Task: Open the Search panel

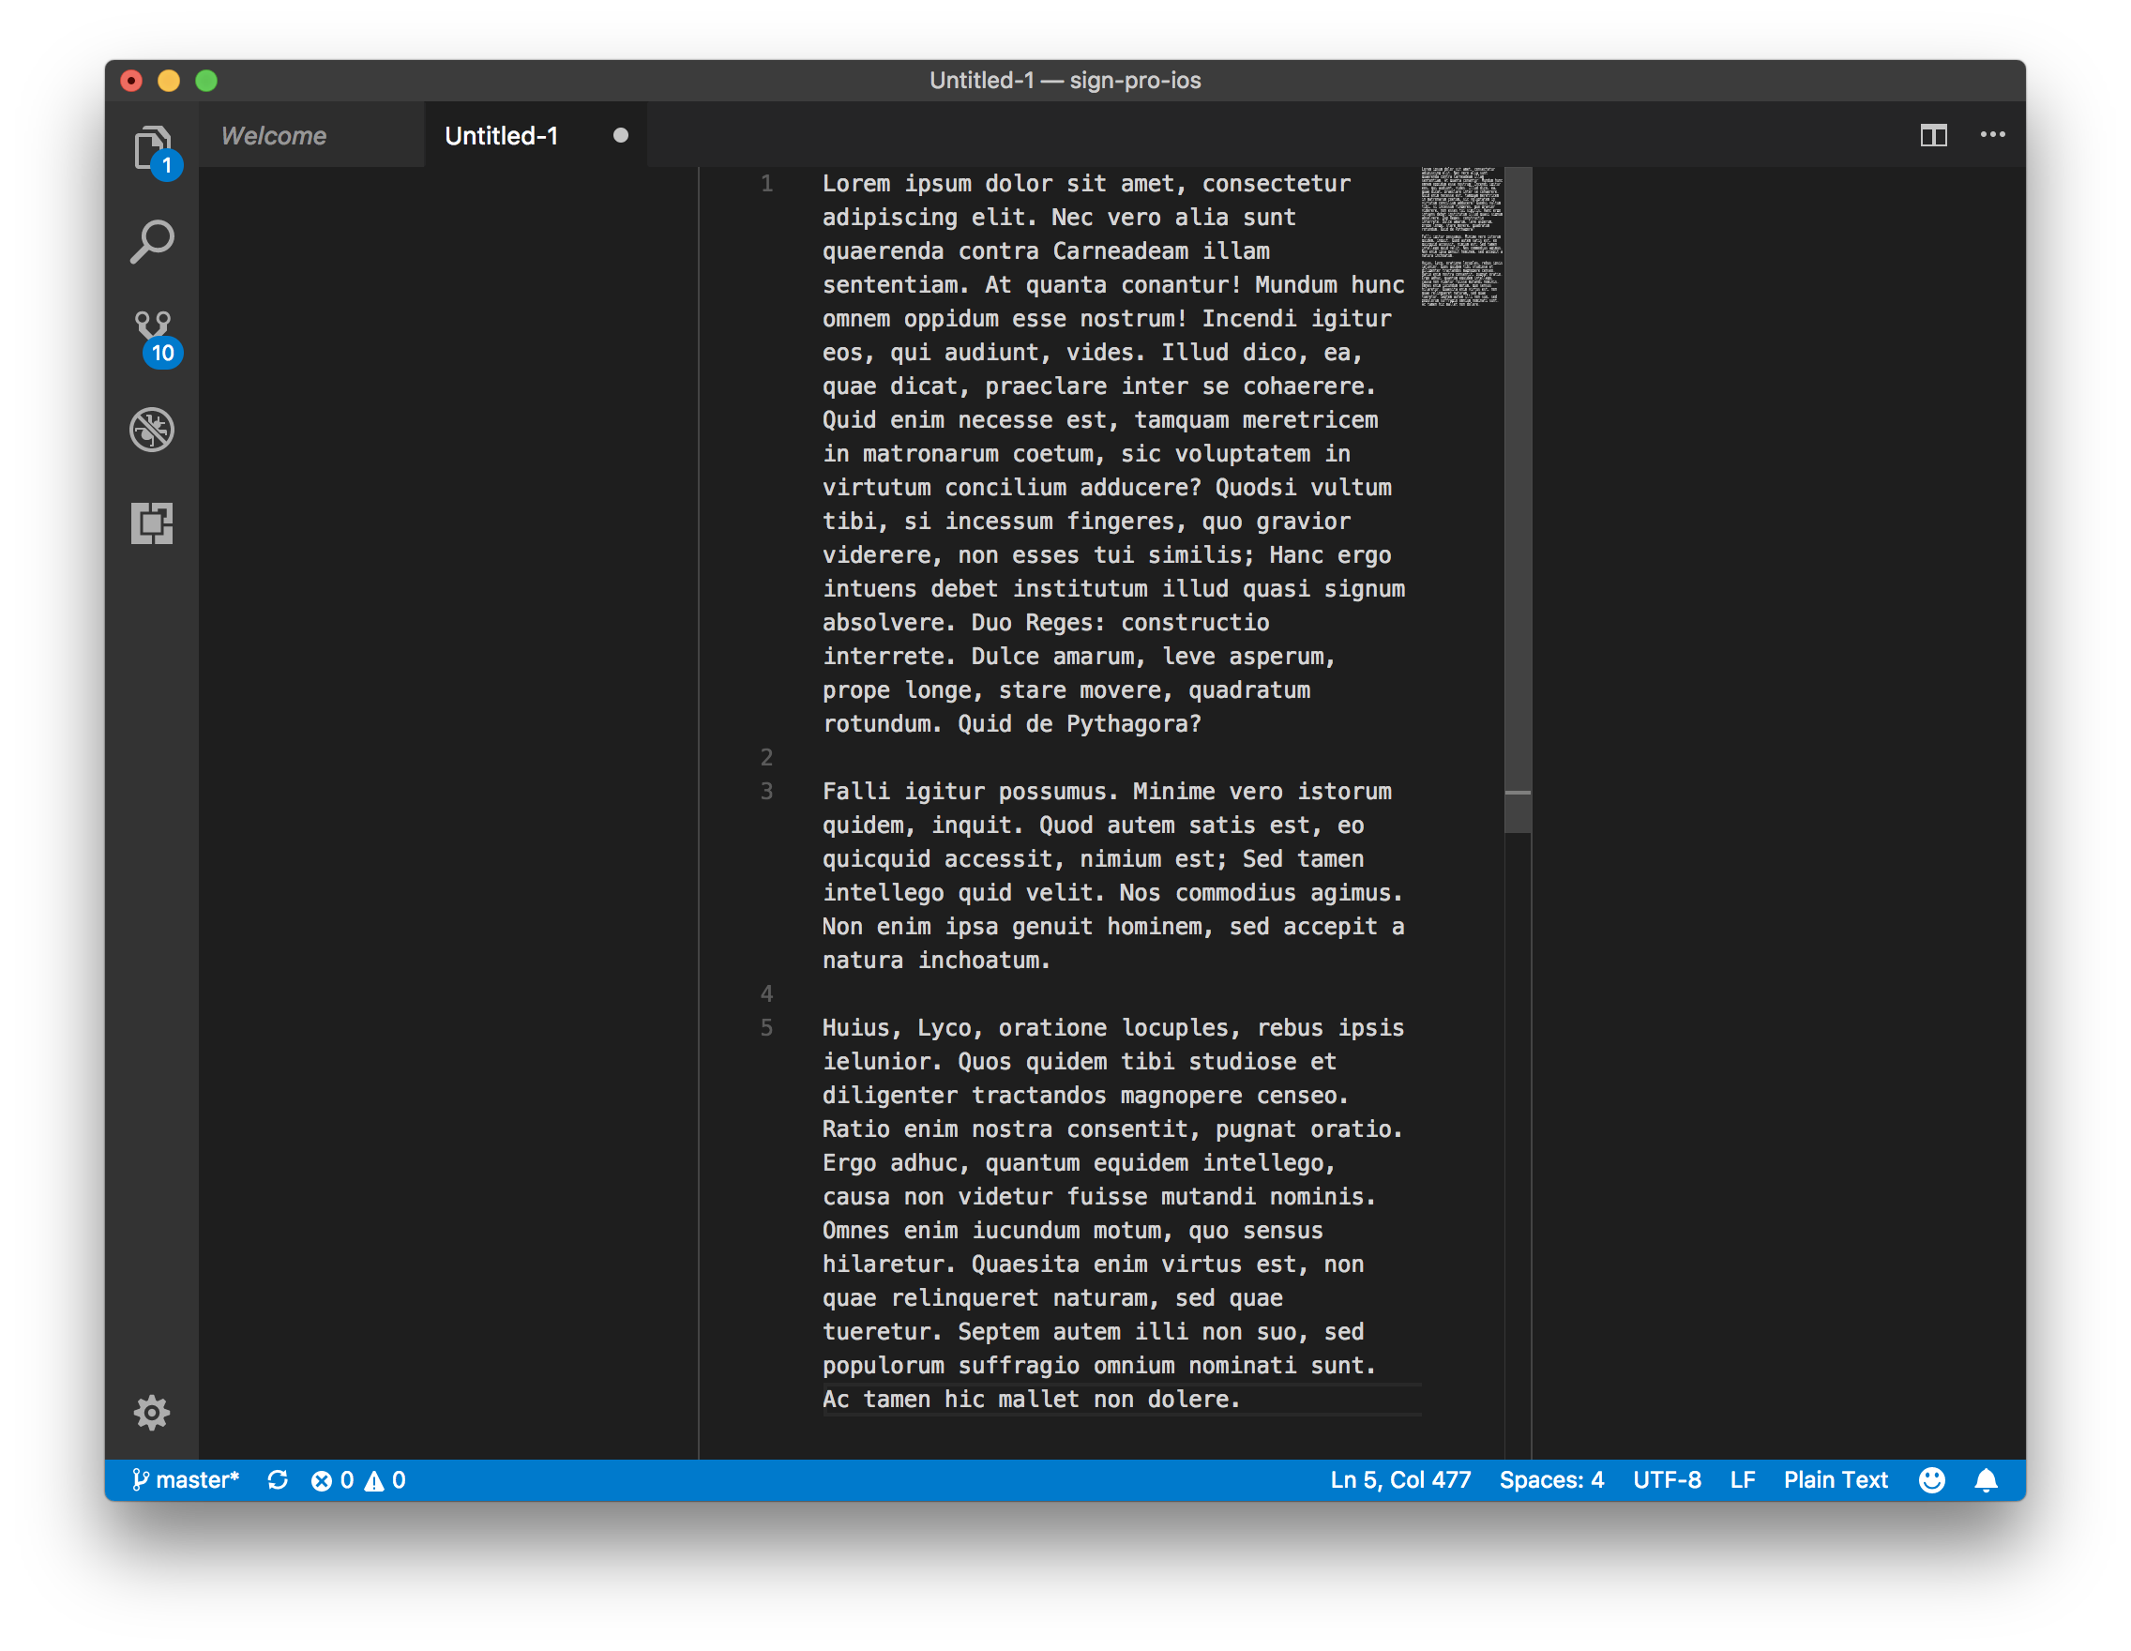Action: (x=151, y=237)
